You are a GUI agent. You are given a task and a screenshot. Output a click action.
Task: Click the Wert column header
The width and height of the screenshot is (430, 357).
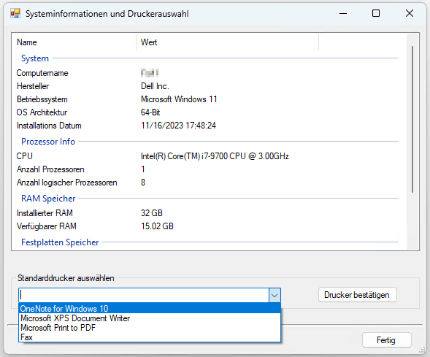click(x=227, y=42)
